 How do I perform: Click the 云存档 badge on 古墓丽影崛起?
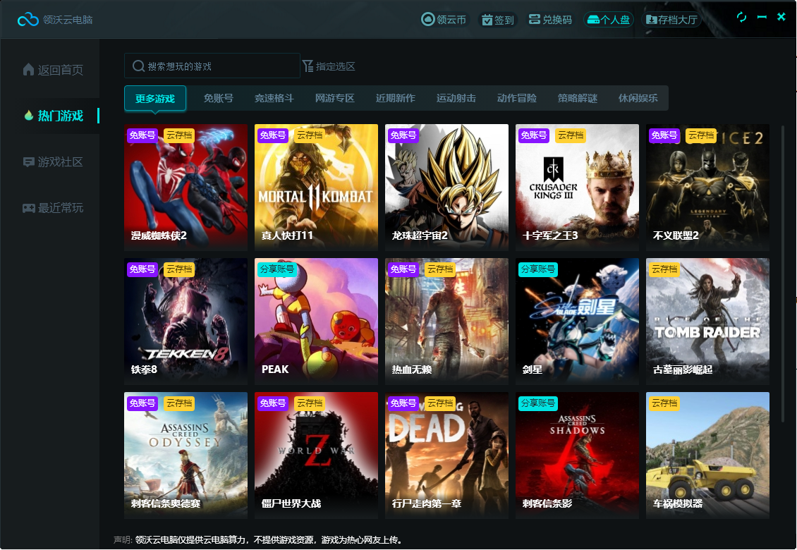[x=664, y=269]
